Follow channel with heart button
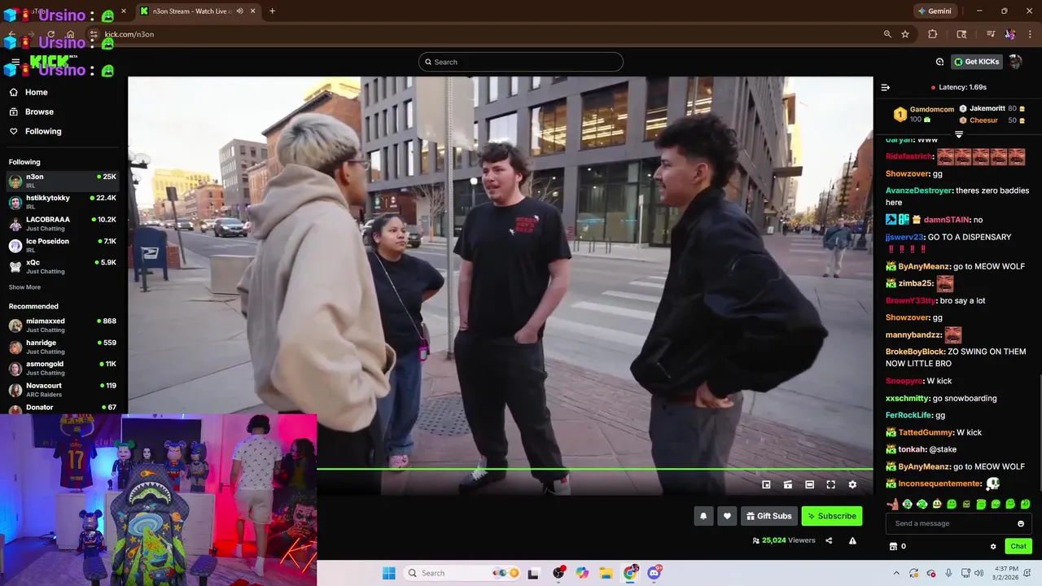 coord(727,516)
